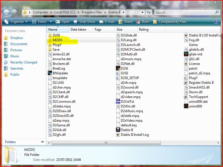Open the Organize dropdown menu

tap(16, 22)
